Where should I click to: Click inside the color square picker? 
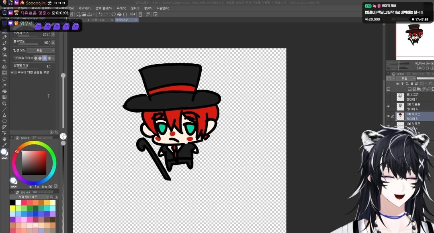pos(34,163)
